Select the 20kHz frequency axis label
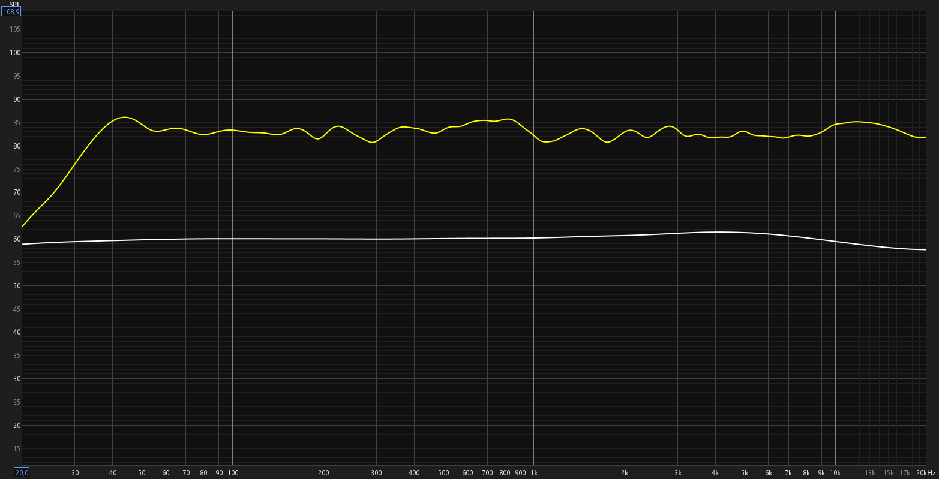The height and width of the screenshot is (479, 939). [926, 473]
